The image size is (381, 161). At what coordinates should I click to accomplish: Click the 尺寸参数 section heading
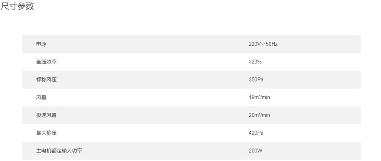pos(17,6)
